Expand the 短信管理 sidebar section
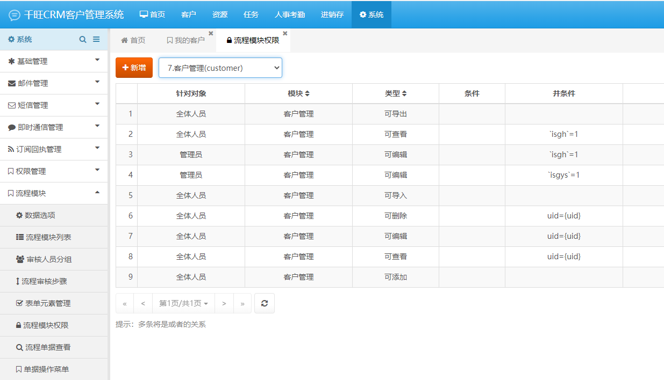Viewport: 664px width, 380px height. 54,105
